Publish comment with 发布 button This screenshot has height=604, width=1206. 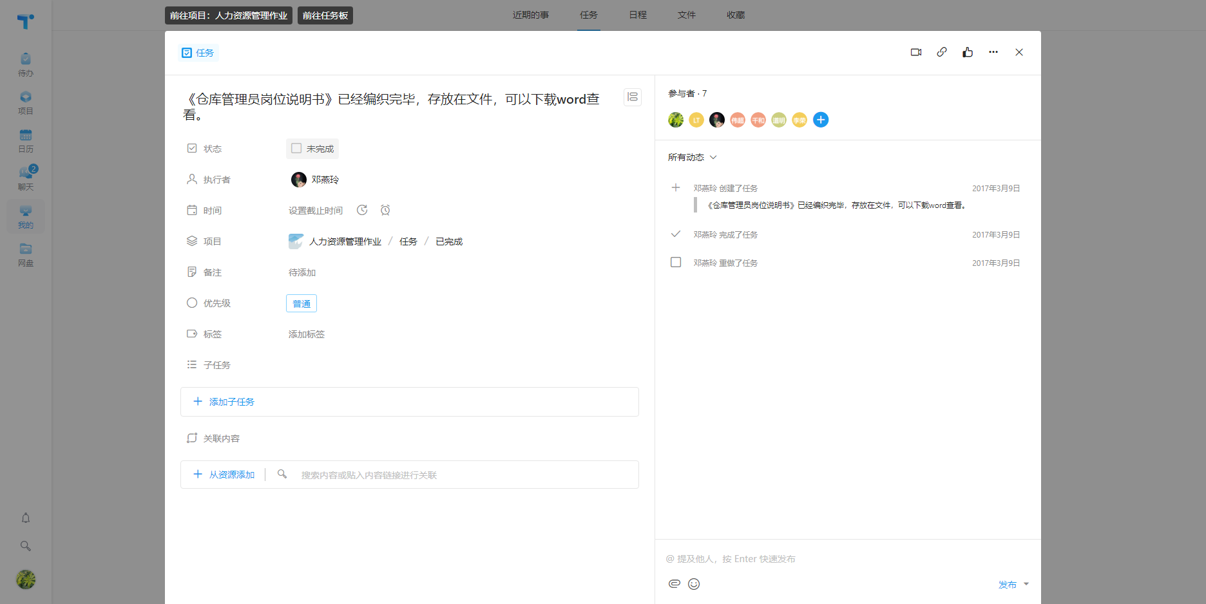pyautogui.click(x=1008, y=585)
